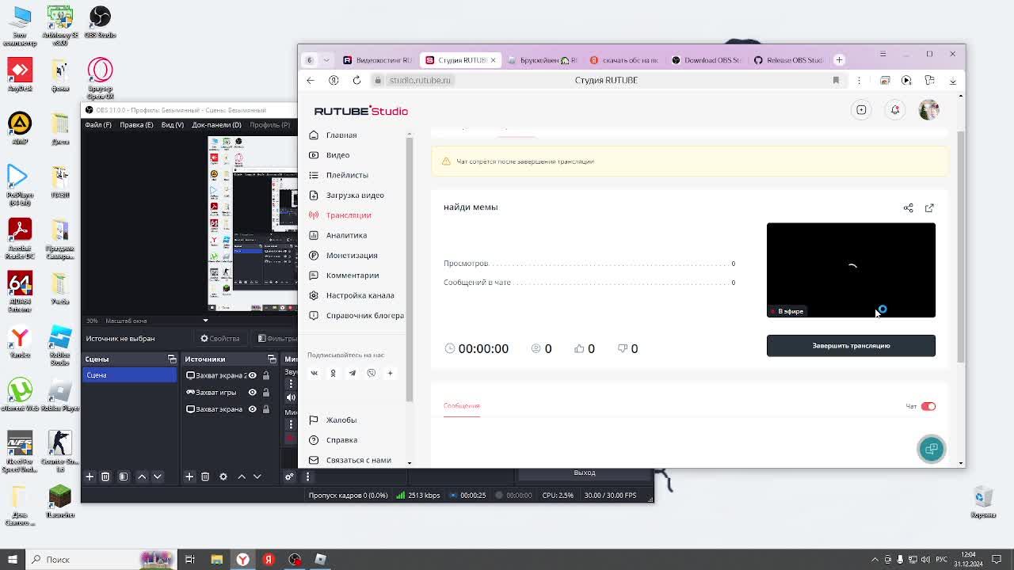Open Трансляции in the sidebar

point(349,215)
